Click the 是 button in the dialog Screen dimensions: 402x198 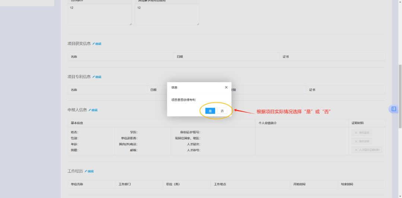point(210,111)
